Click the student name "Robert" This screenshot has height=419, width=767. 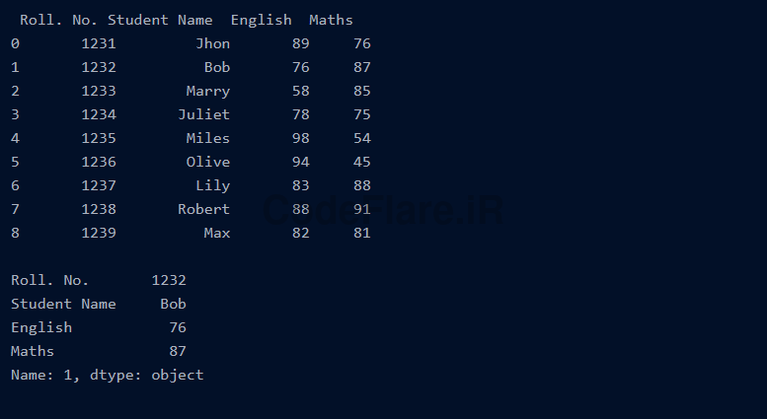[203, 209]
